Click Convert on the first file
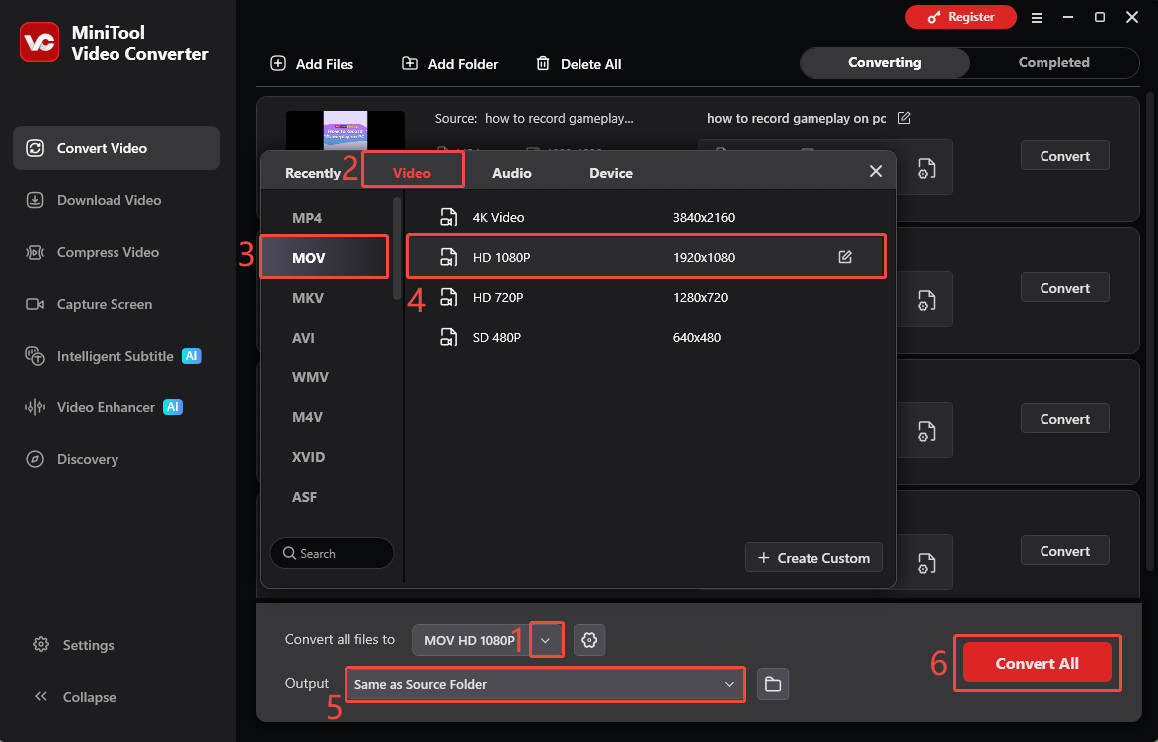Image resolution: width=1158 pixels, height=742 pixels. coord(1065,156)
